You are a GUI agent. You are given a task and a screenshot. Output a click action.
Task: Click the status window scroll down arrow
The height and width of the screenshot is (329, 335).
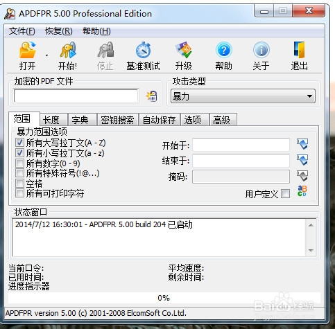(311, 251)
